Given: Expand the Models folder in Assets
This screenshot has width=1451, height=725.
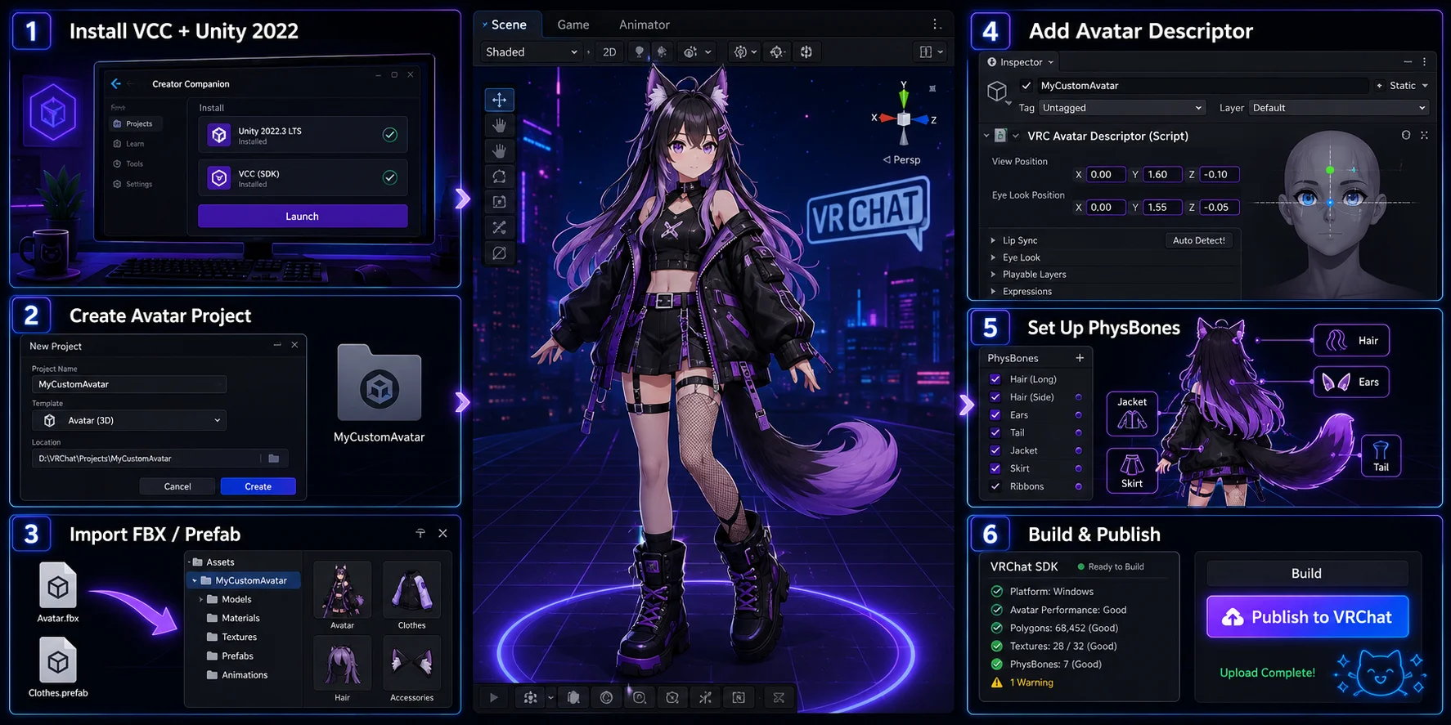Looking at the screenshot, I should pyautogui.click(x=201, y=599).
